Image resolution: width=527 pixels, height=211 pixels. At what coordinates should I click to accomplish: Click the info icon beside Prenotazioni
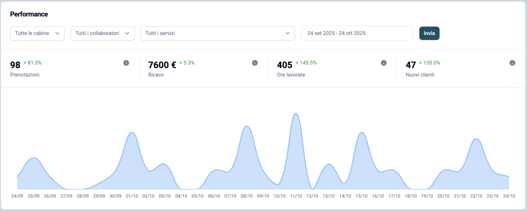click(x=126, y=63)
